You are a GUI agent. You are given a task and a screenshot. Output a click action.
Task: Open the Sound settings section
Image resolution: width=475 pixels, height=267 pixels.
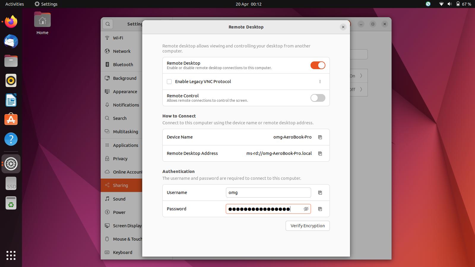(x=119, y=199)
